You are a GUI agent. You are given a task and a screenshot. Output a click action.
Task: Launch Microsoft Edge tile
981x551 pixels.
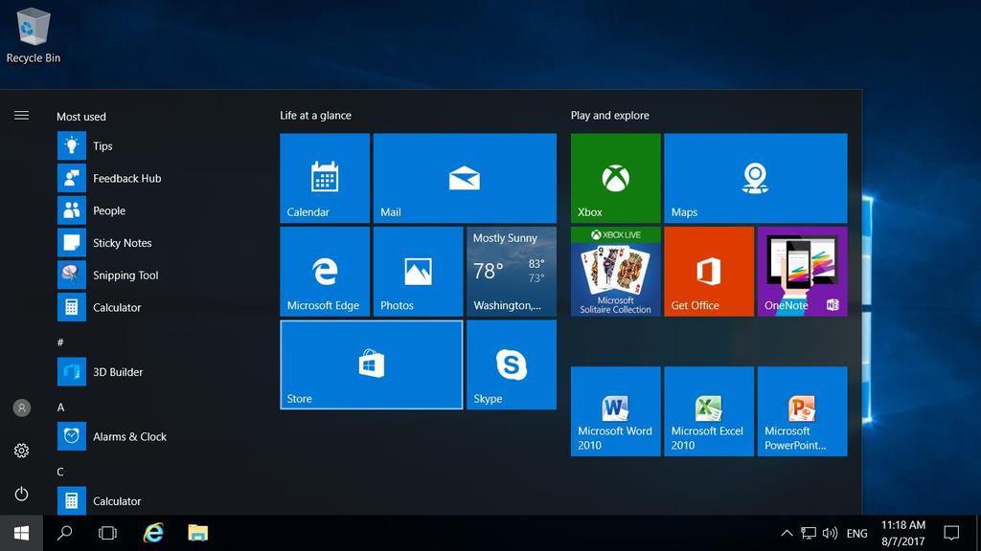click(325, 271)
